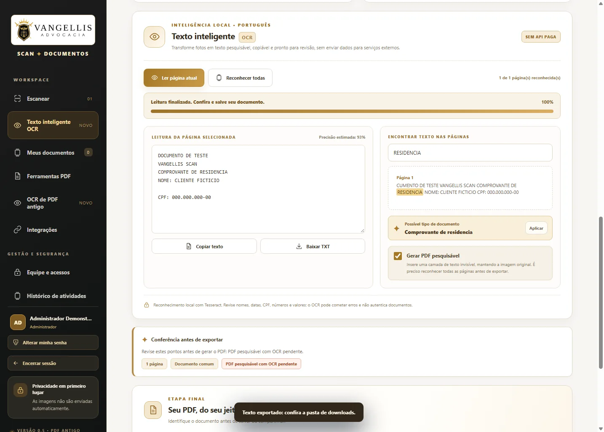Open the Integrações section
The height and width of the screenshot is (432, 604).
coord(53,230)
